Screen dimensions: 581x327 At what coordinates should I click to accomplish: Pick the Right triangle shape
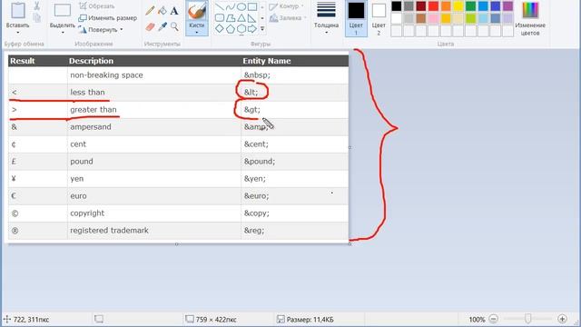pos(252,17)
